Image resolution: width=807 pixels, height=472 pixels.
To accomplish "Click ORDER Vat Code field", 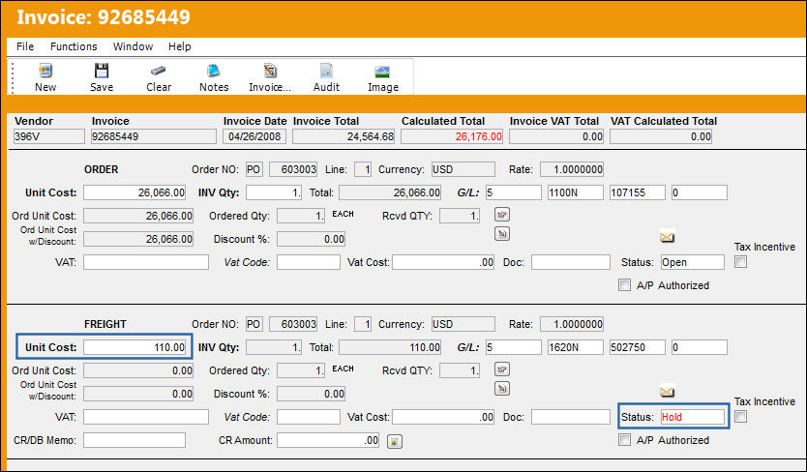I will click(x=309, y=262).
